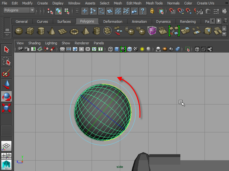Toggle wireframe on shaded display
Screen dimensions: 229x171
(x=129, y=49)
